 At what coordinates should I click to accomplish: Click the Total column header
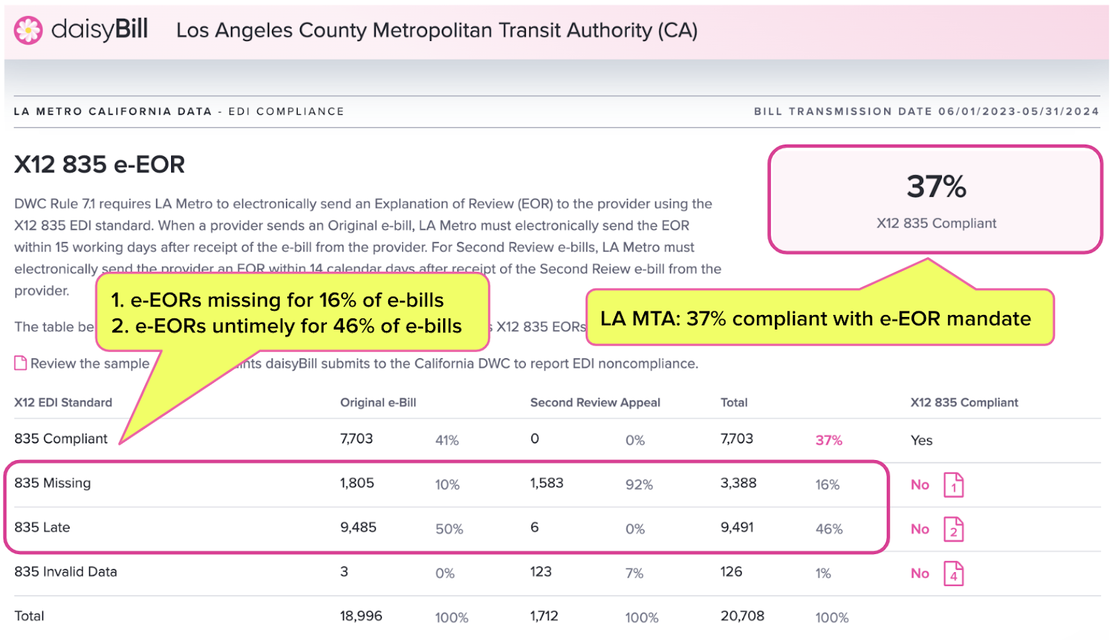tap(734, 402)
